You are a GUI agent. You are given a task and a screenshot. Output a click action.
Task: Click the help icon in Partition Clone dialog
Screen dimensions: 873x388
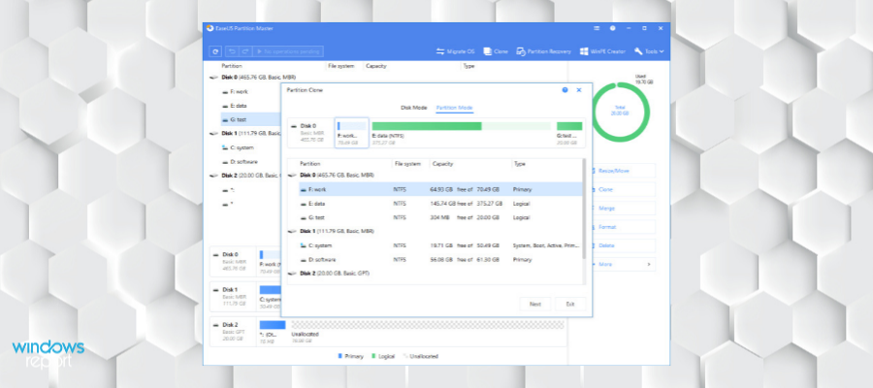click(x=565, y=89)
